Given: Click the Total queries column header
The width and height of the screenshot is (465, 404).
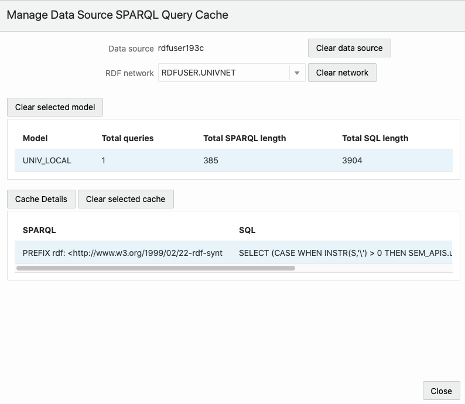Looking at the screenshot, I should (x=128, y=138).
